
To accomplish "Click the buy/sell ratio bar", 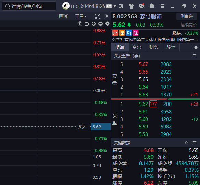I will (x=156, y=99).
